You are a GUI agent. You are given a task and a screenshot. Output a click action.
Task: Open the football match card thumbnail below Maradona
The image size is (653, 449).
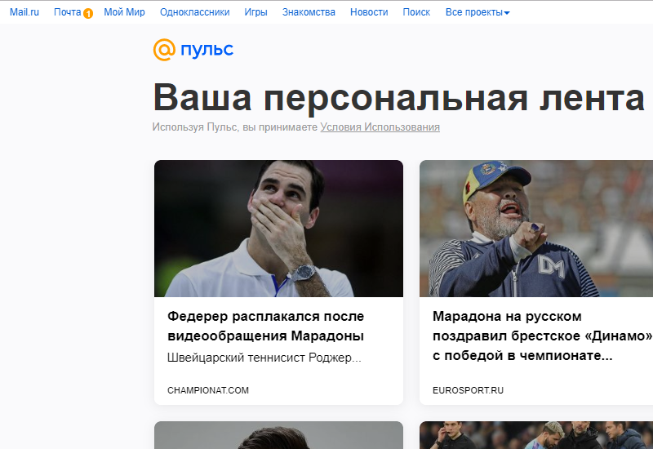tap(536, 435)
